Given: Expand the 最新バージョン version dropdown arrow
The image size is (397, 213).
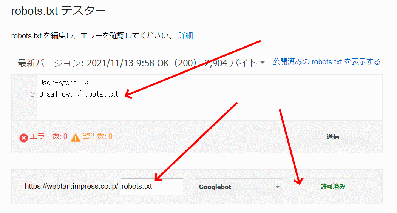Looking at the screenshot, I should coord(263,63).
